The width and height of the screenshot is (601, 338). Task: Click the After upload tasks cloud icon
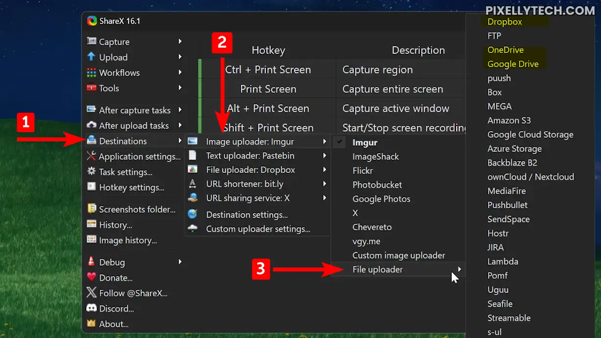pyautogui.click(x=91, y=125)
